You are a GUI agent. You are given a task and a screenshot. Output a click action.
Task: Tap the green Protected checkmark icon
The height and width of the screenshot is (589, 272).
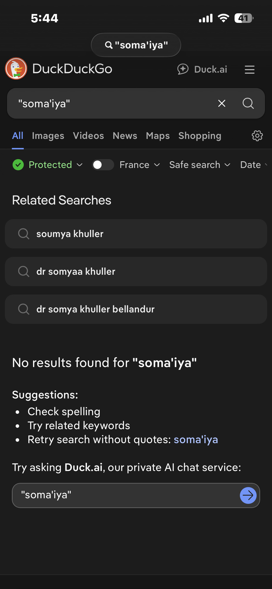tap(18, 165)
